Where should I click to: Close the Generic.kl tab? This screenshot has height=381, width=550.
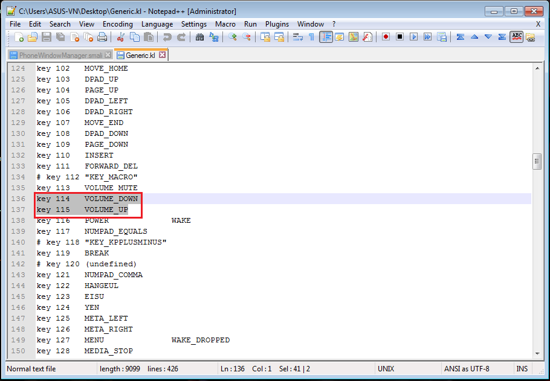(x=162, y=55)
